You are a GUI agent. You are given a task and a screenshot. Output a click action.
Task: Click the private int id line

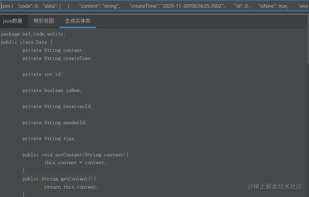[x=42, y=74]
